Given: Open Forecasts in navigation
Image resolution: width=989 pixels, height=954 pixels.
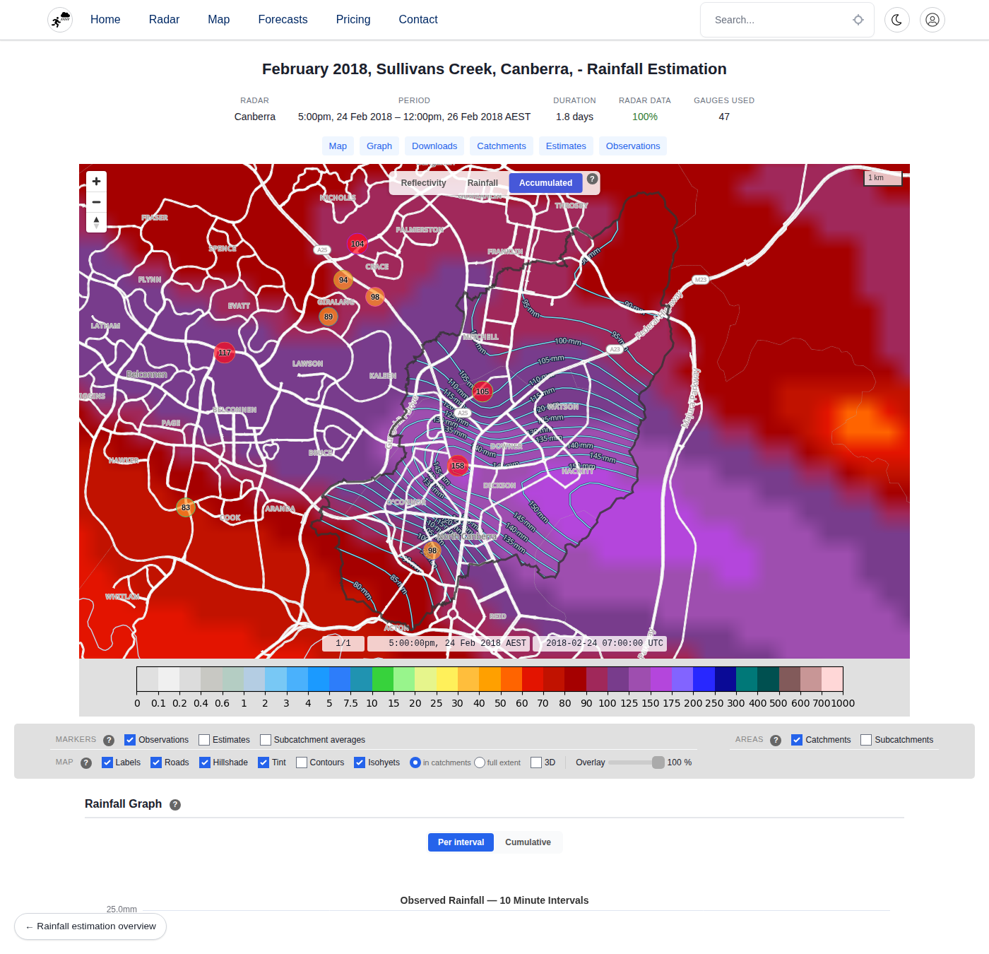Looking at the screenshot, I should pyautogui.click(x=283, y=20).
